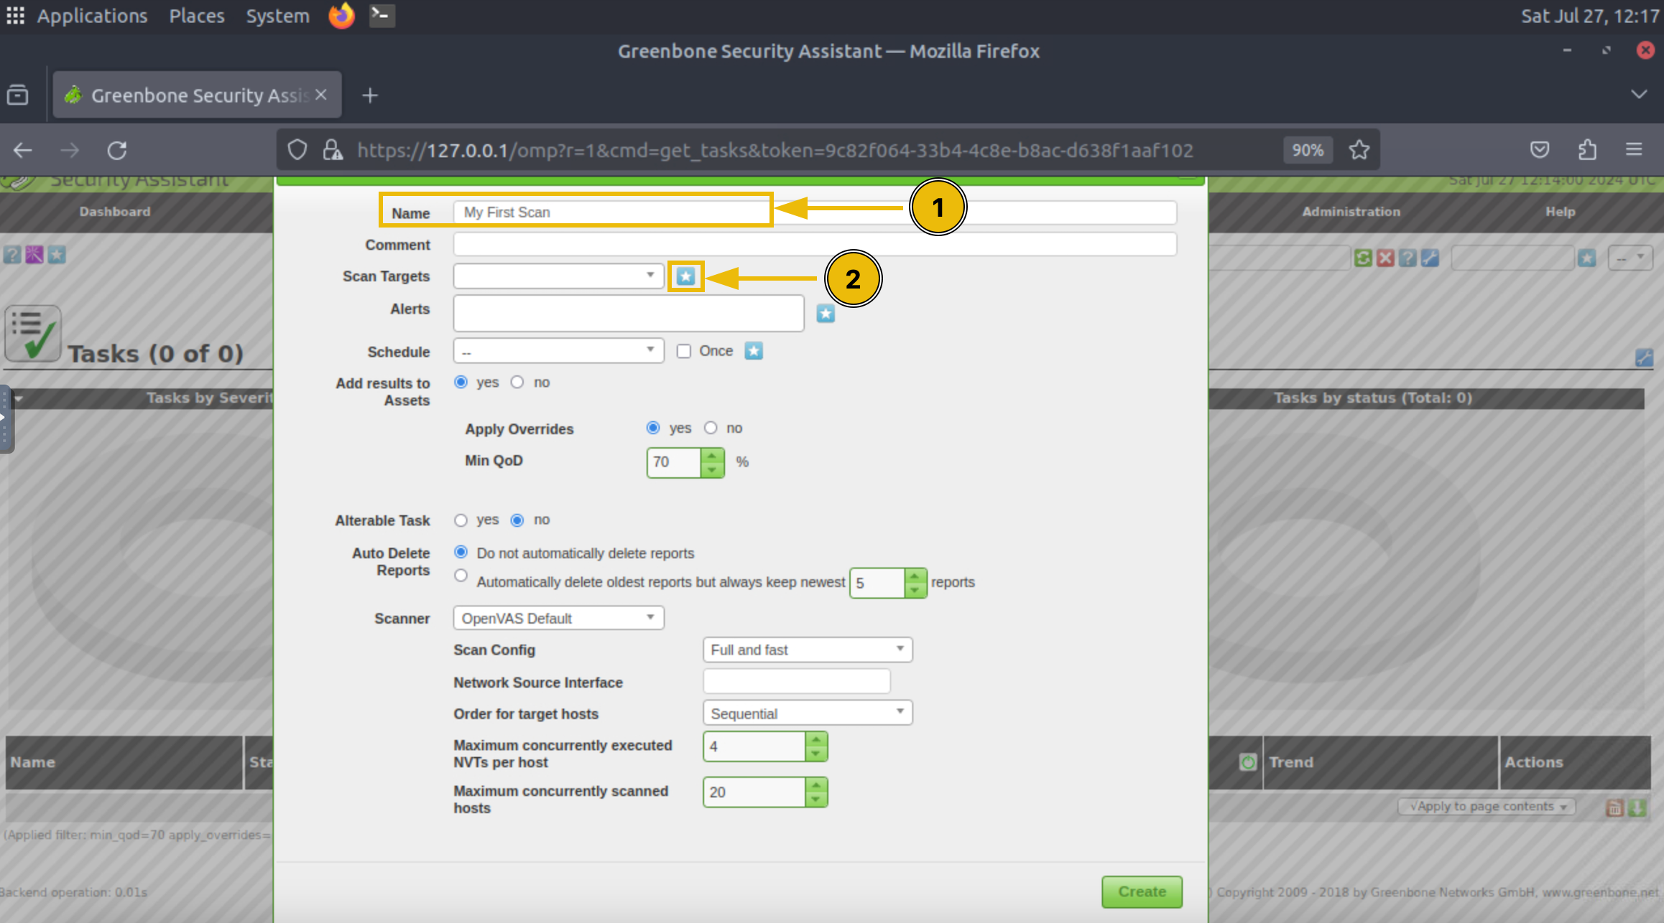1664x923 pixels.
Task: Open the System menu in the top bar
Action: click(x=277, y=16)
